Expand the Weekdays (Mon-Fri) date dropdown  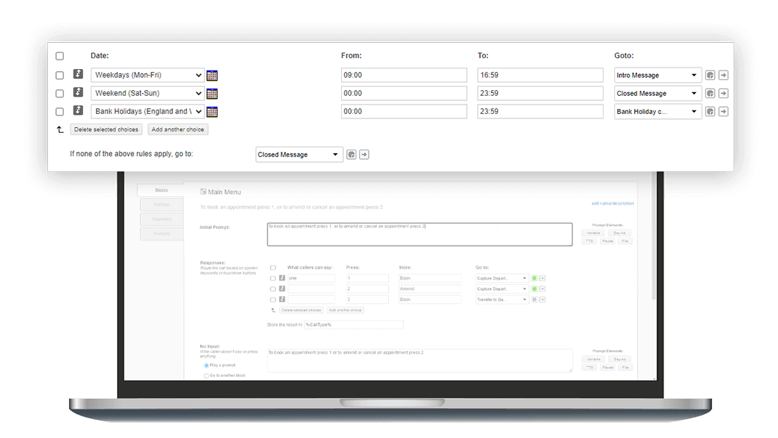coord(148,76)
